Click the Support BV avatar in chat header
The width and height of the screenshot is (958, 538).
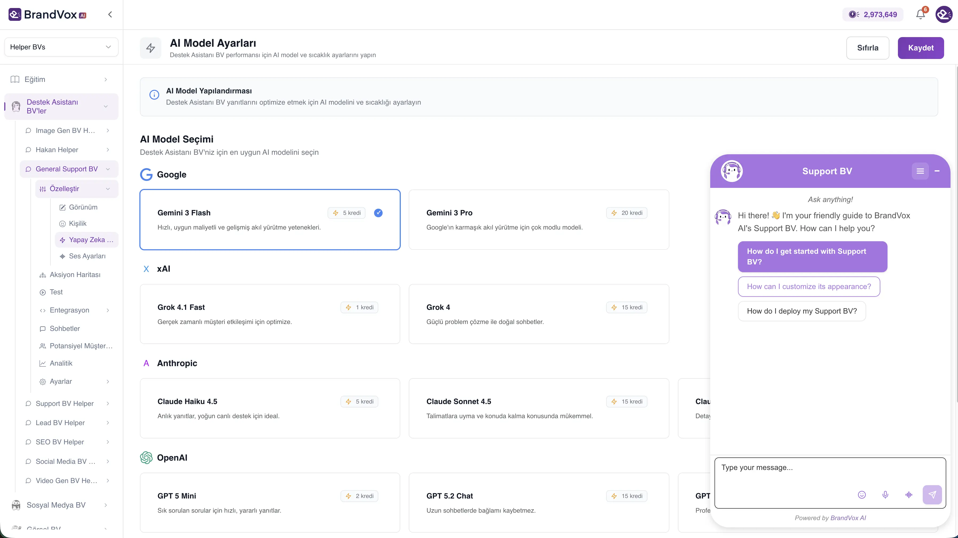[732, 171]
